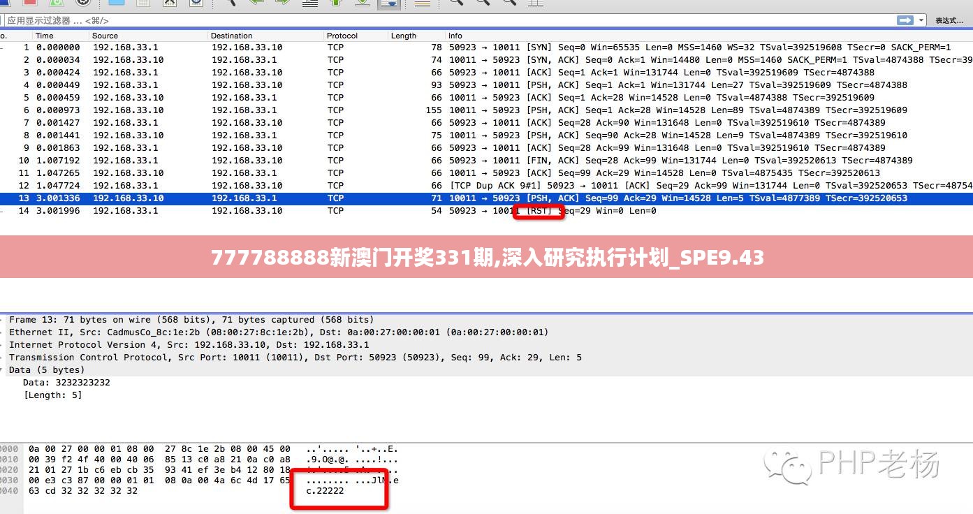
Task: Toggle auto-scroll during live capture icon
Action: (389, 3)
